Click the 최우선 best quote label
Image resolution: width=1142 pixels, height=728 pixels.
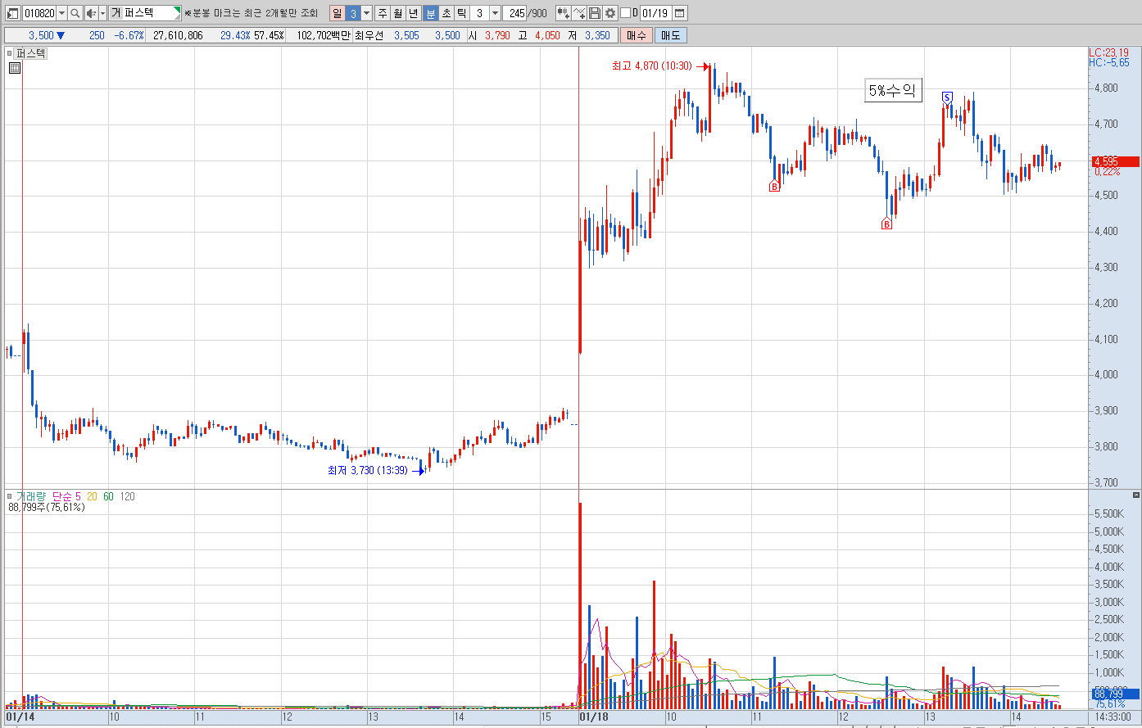pyautogui.click(x=369, y=35)
